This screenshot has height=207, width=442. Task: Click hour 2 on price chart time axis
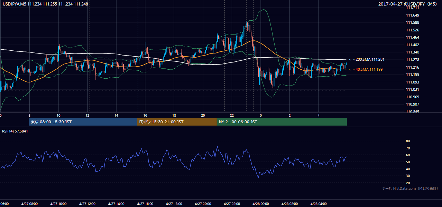coord(290,116)
